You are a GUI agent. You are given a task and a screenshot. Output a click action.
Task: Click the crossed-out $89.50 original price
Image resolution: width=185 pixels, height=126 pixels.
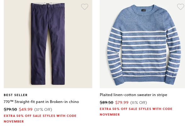coord(106,102)
